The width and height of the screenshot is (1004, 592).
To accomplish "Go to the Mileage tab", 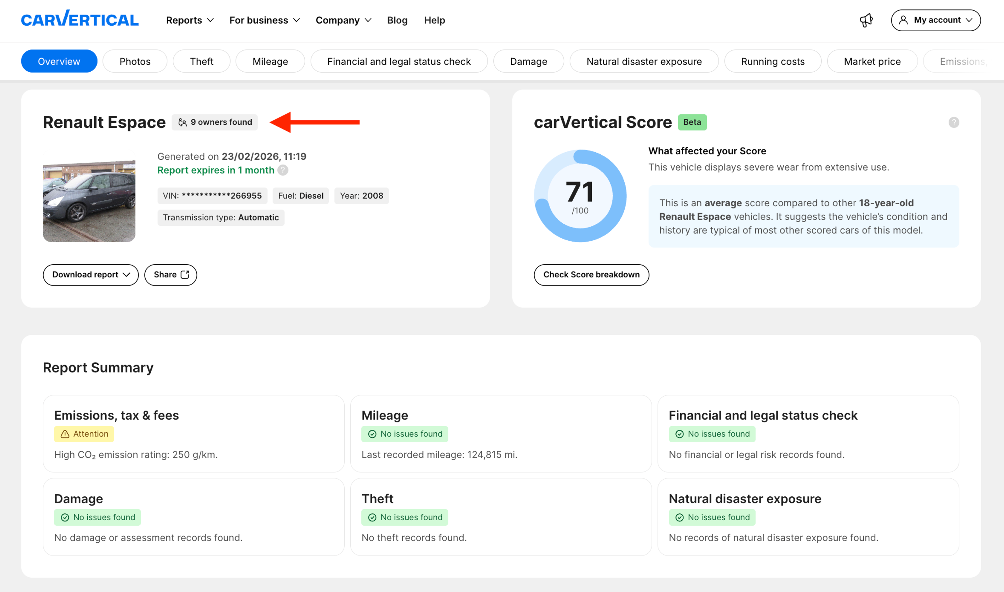I will [x=270, y=61].
